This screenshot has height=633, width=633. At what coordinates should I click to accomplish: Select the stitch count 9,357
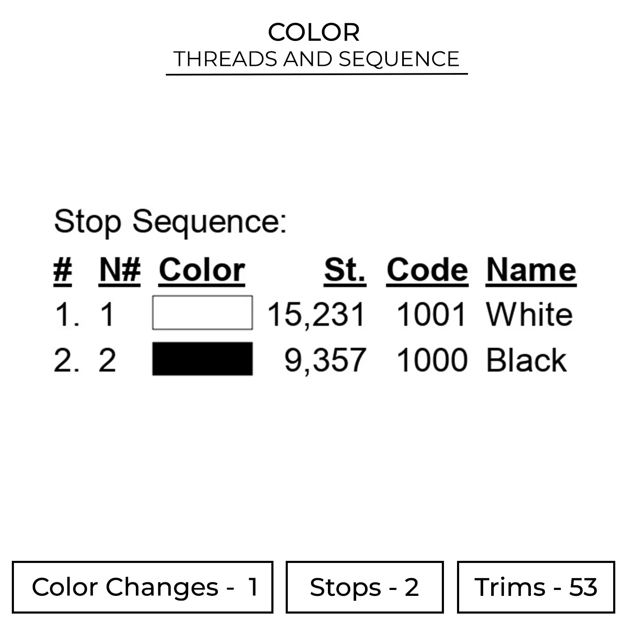[325, 360]
